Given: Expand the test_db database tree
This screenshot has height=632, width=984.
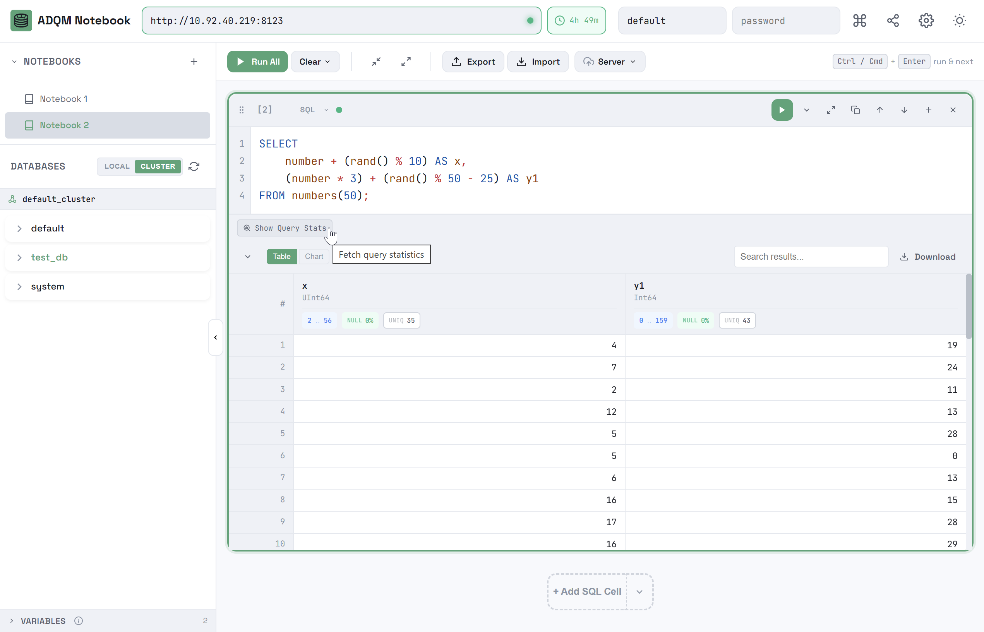Looking at the screenshot, I should point(19,257).
